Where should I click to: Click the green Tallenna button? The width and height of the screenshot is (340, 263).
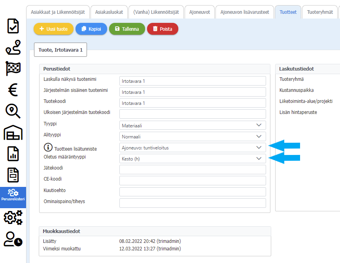(127, 29)
